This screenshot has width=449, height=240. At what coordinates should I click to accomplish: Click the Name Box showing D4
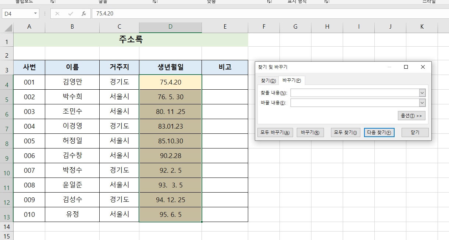(17, 14)
